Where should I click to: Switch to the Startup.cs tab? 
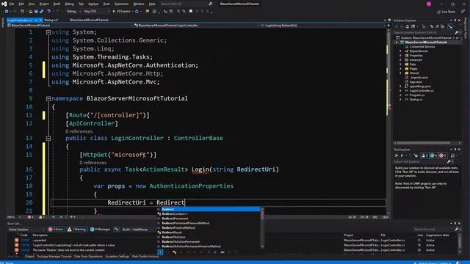tap(51, 20)
